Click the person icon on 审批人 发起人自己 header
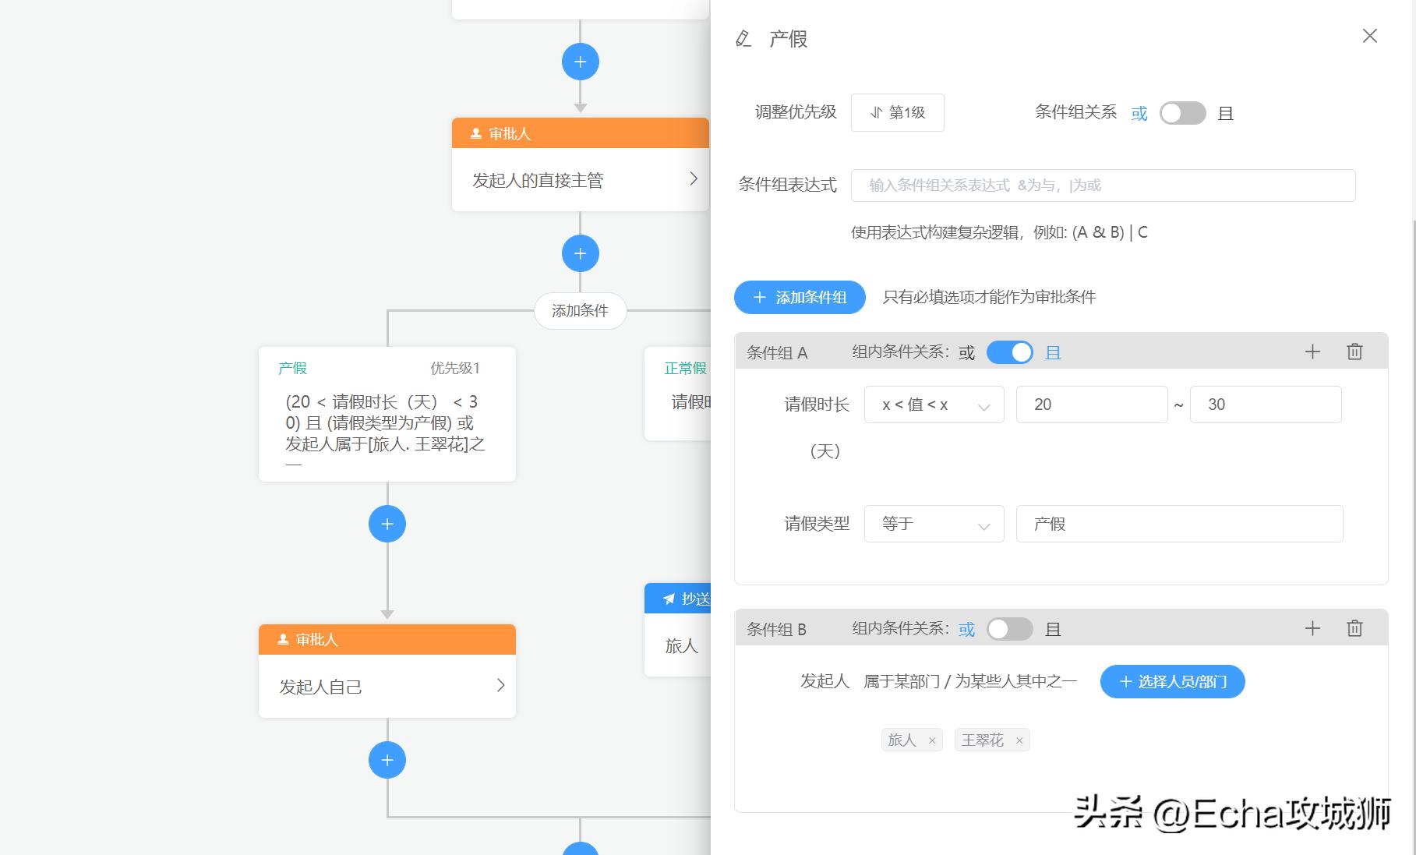Screen dimensions: 1416x855 pos(281,639)
